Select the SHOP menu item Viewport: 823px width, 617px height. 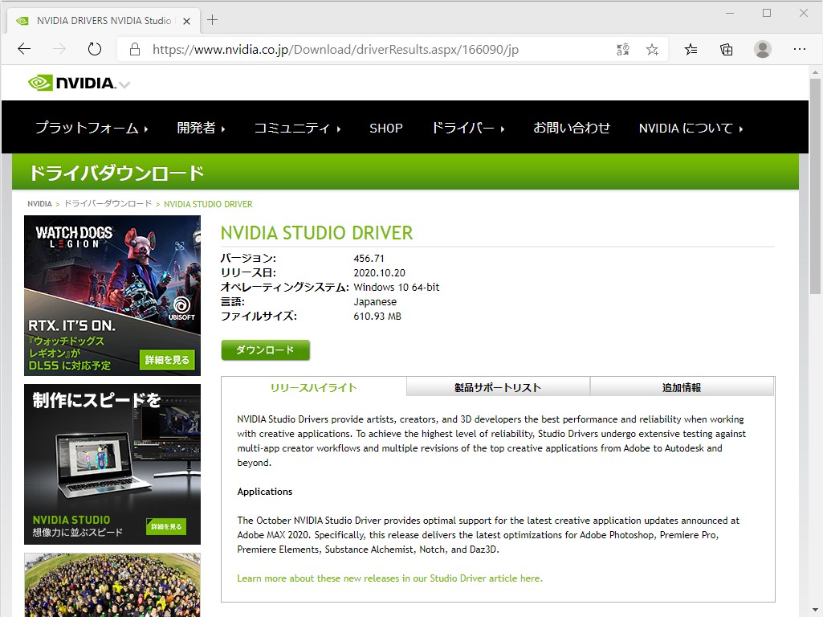tap(386, 128)
